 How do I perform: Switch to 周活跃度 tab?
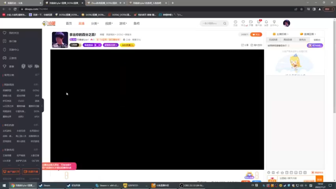pos(288,40)
